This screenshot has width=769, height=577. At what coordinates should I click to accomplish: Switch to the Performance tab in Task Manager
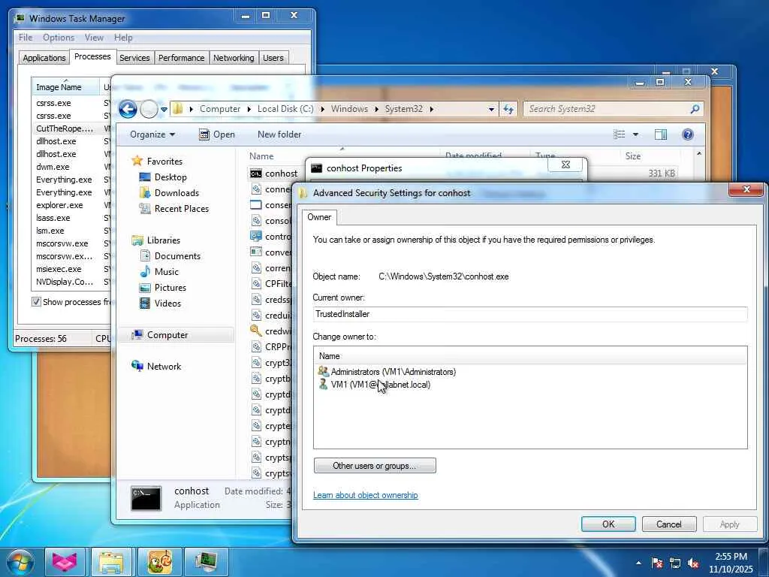pos(182,58)
